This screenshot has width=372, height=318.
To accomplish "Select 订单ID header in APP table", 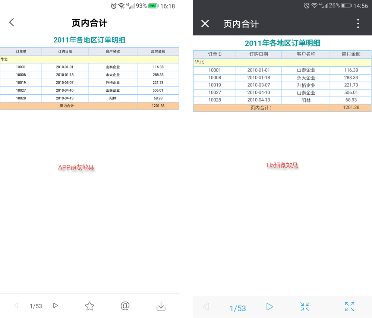I will point(21,51).
